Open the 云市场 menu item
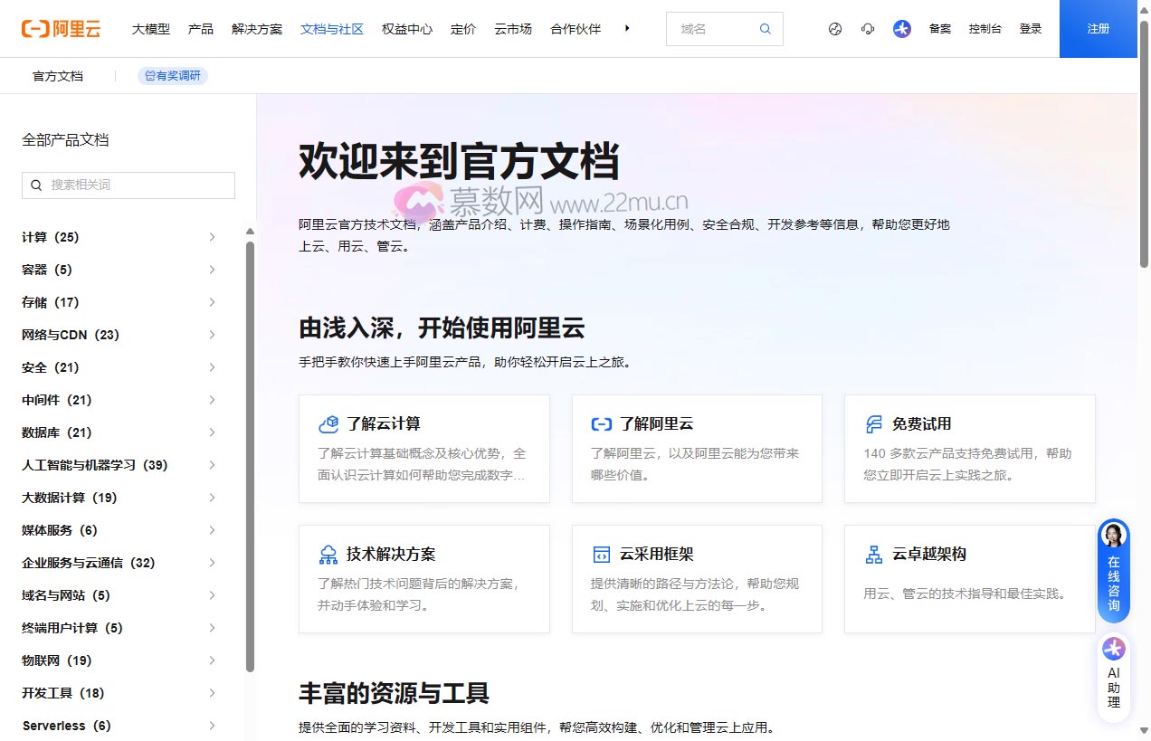The image size is (1151, 741). point(513,28)
